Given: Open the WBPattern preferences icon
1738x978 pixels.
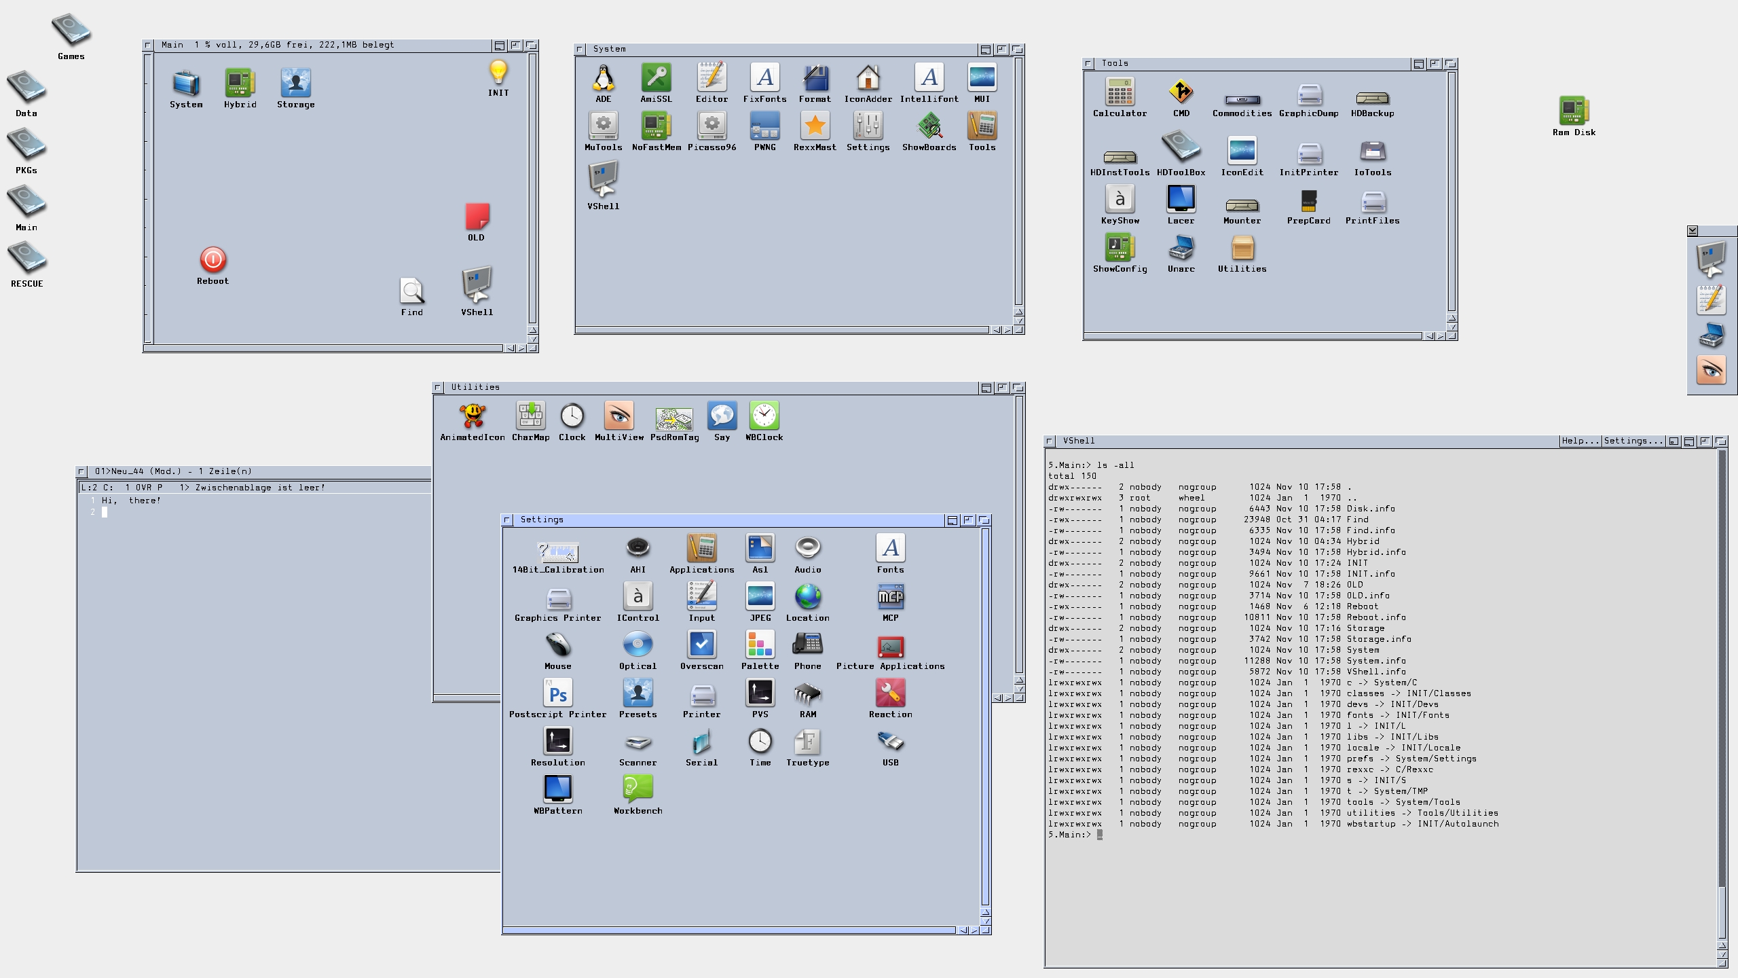Looking at the screenshot, I should pos(557,789).
